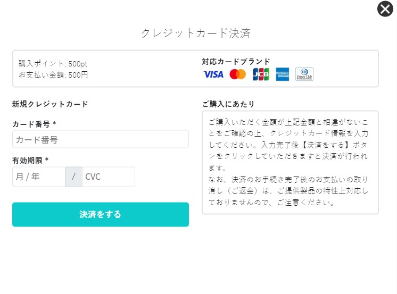The width and height of the screenshot is (397, 294).
Task: Click the VISA card brand logo
Action: coord(213,74)
